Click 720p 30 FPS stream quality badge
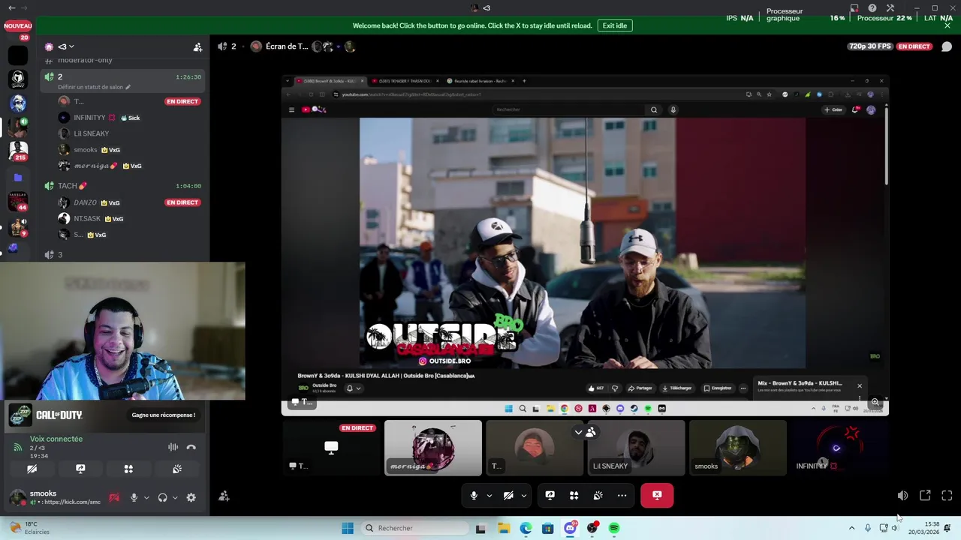Viewport: 961px width, 540px height. [870, 46]
